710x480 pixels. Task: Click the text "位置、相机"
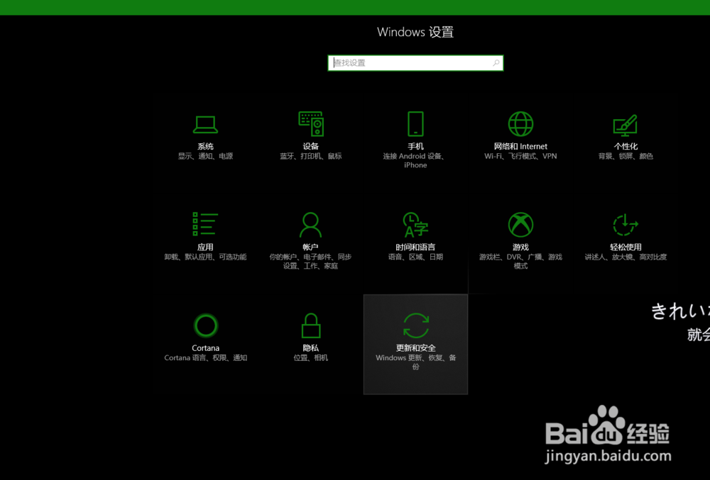311,357
